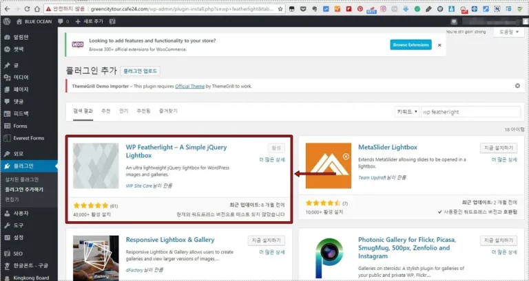
Task: Open 플러그인 추가하기 submenu
Action: (24, 190)
